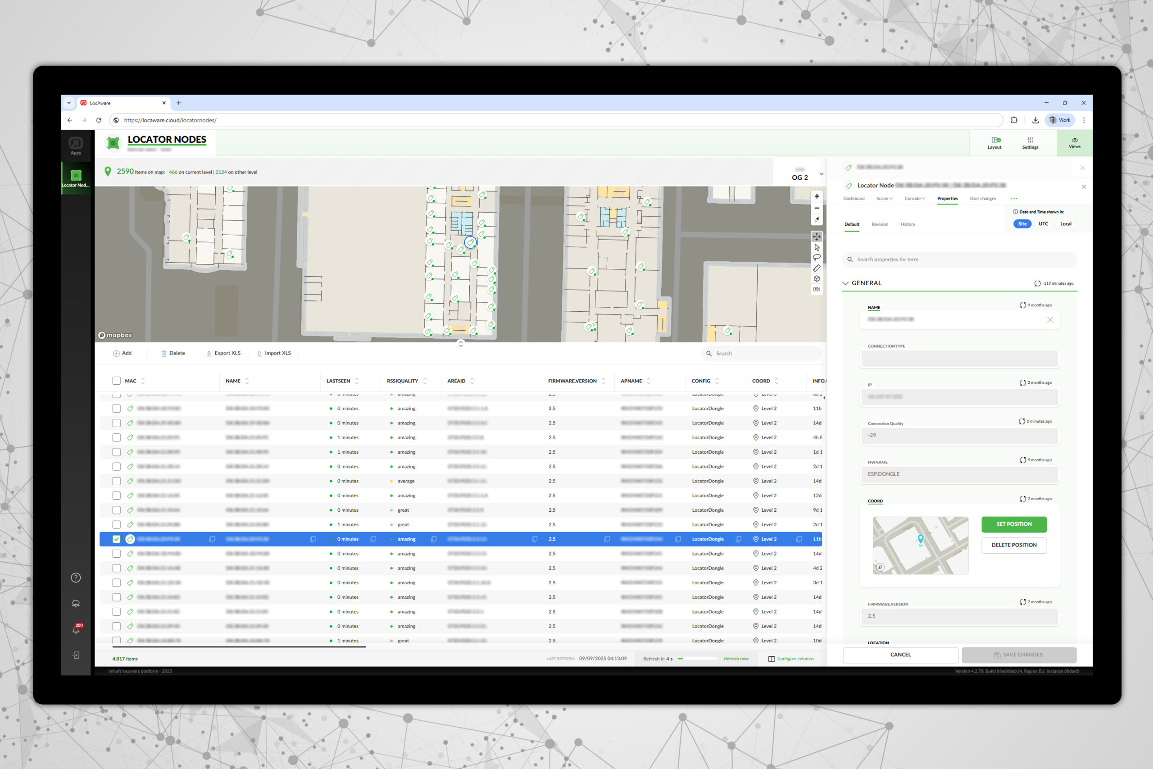Open the help question mark icon
This screenshot has width=1153, height=769.
(76, 578)
